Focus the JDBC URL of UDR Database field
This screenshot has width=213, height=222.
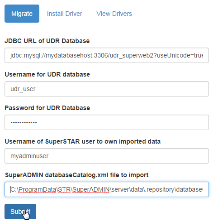coord(107,55)
